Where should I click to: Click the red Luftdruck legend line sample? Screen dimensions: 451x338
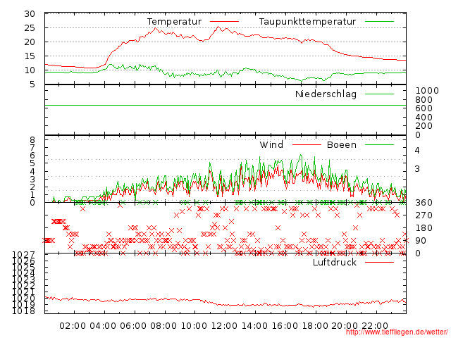(379, 262)
